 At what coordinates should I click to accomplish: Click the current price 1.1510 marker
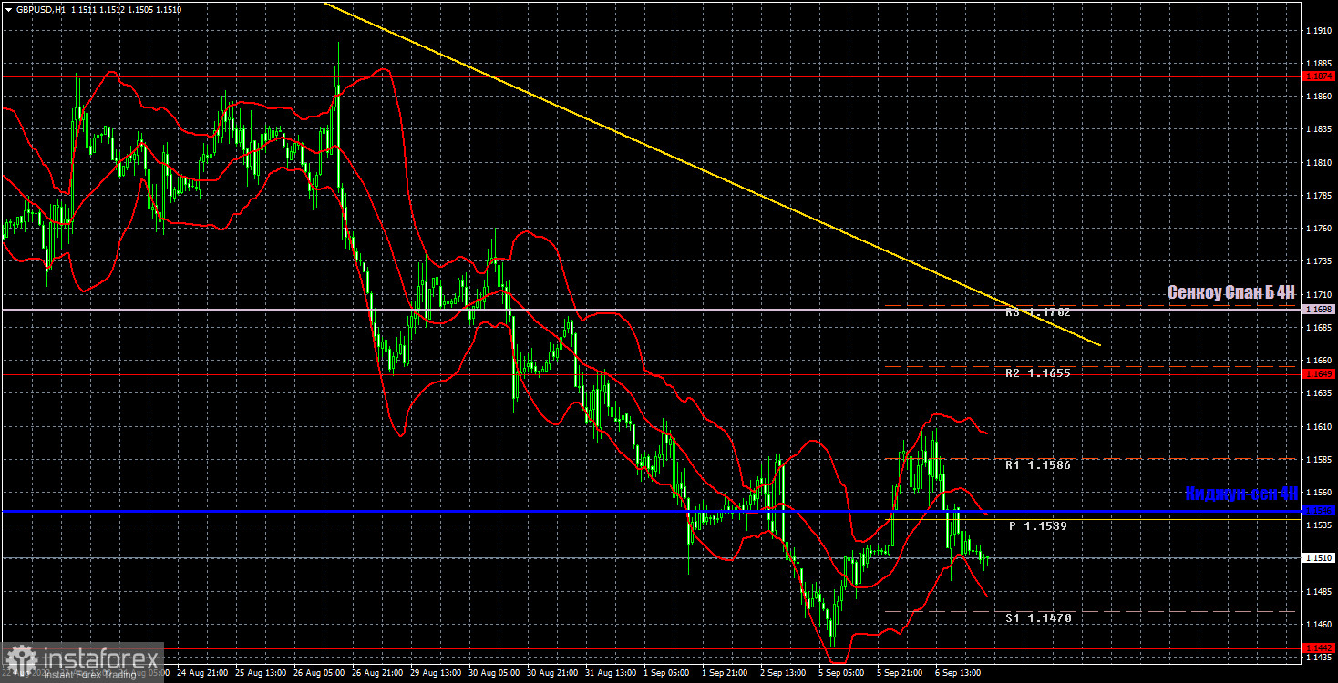[x=1319, y=558]
